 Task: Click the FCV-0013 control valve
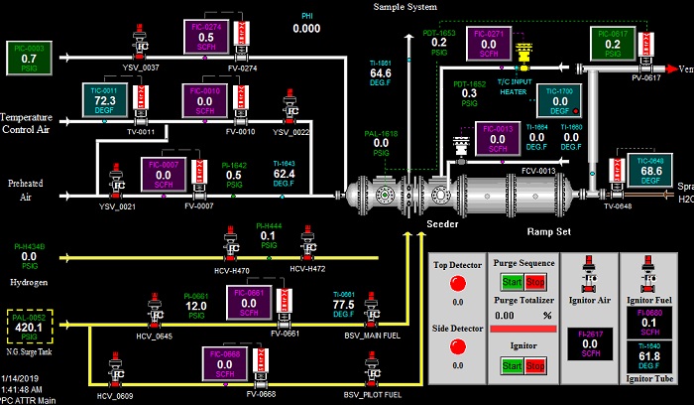click(x=461, y=151)
